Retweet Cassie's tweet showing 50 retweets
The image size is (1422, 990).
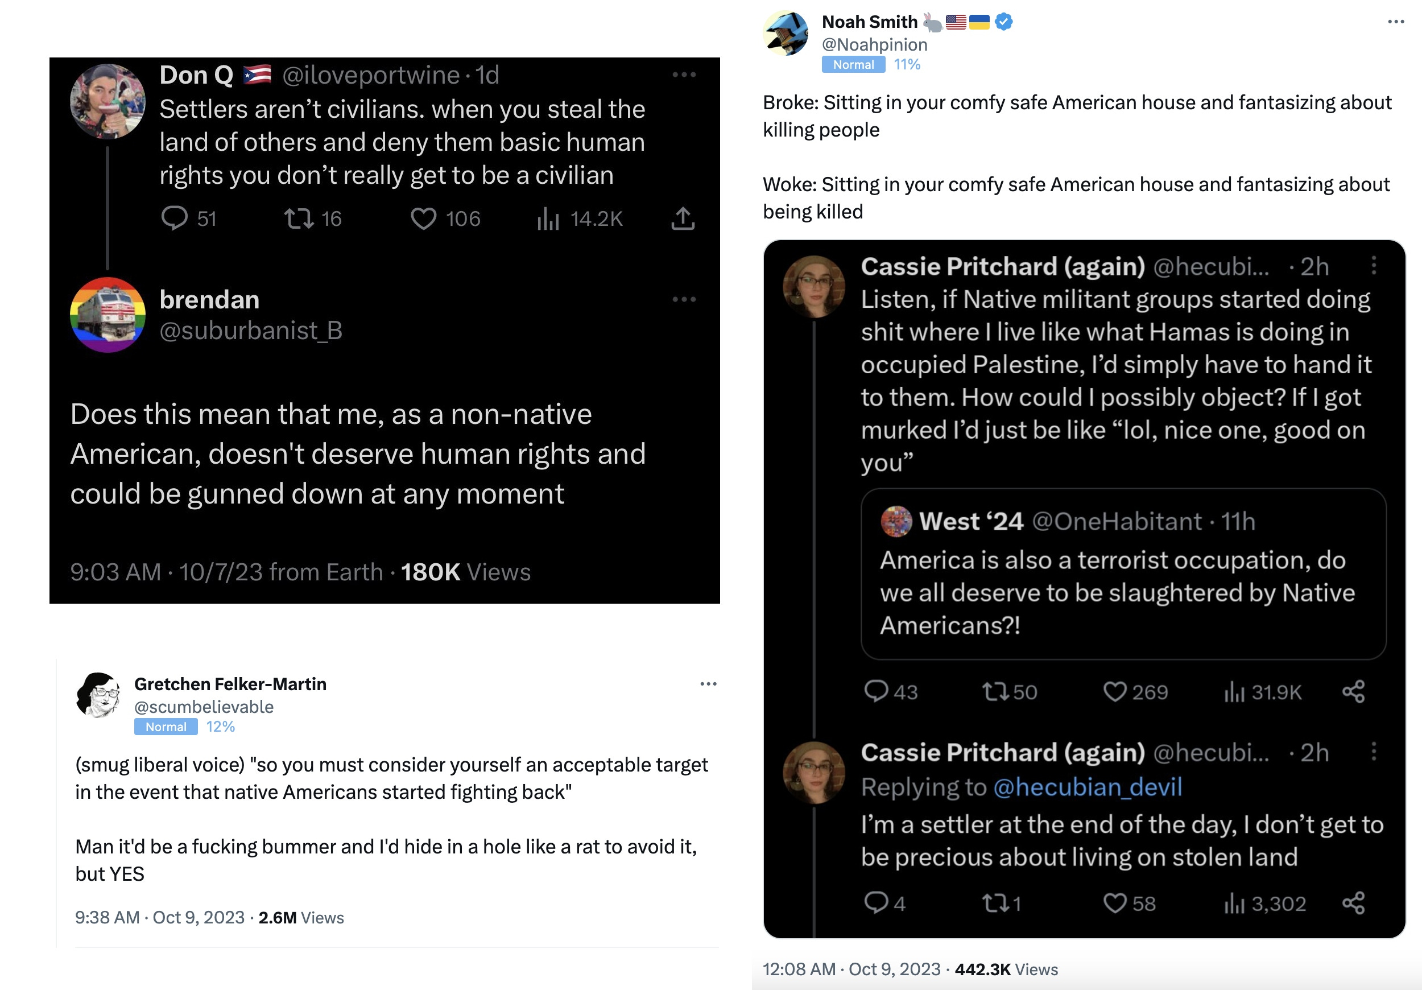pos(995,691)
